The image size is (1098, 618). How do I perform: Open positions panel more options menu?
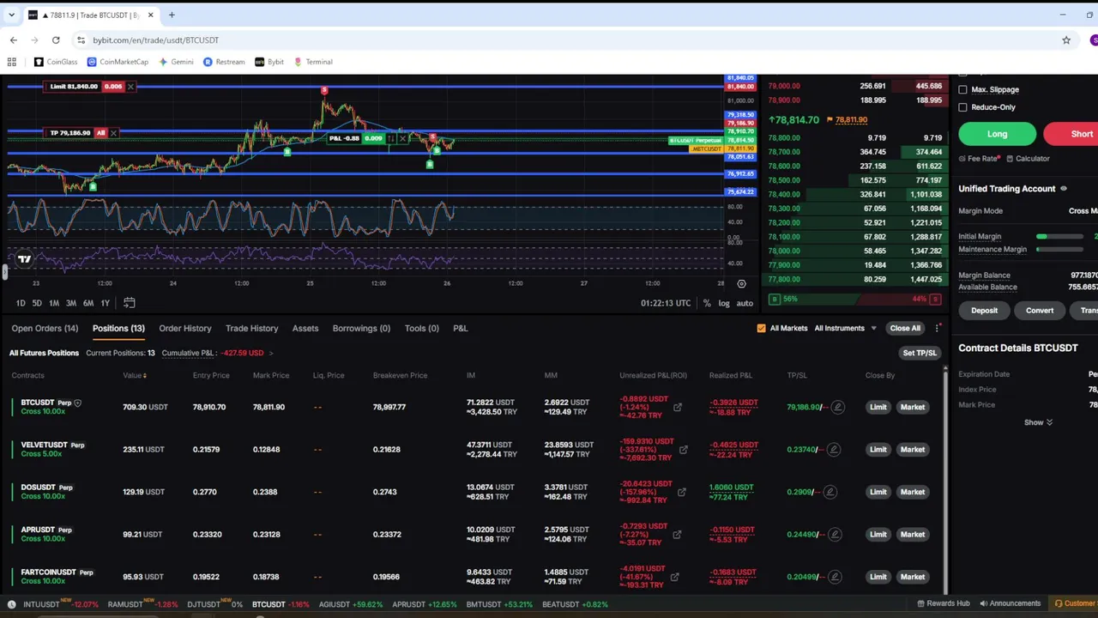[x=938, y=328]
